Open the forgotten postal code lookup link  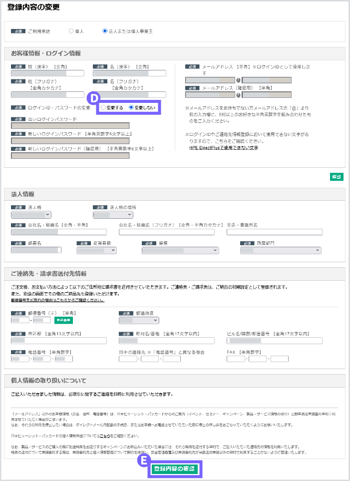58,300
